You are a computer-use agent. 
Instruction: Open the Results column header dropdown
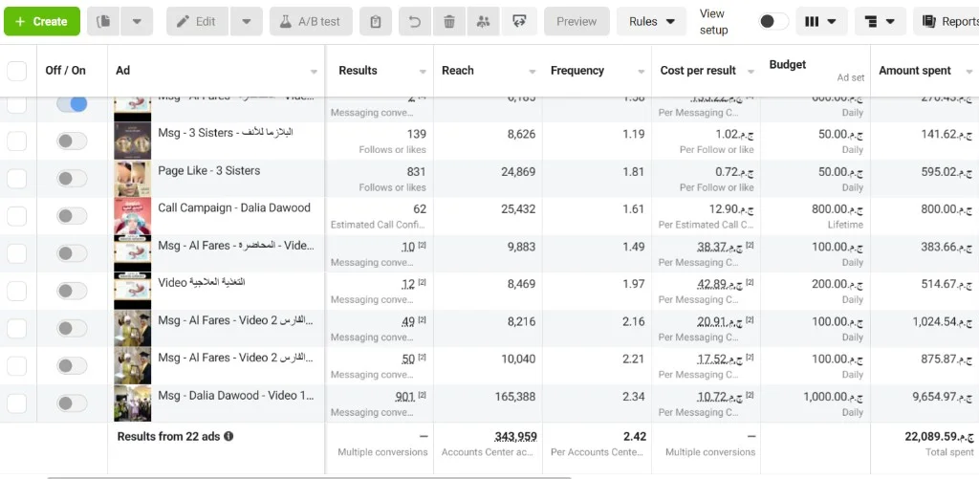[423, 72]
